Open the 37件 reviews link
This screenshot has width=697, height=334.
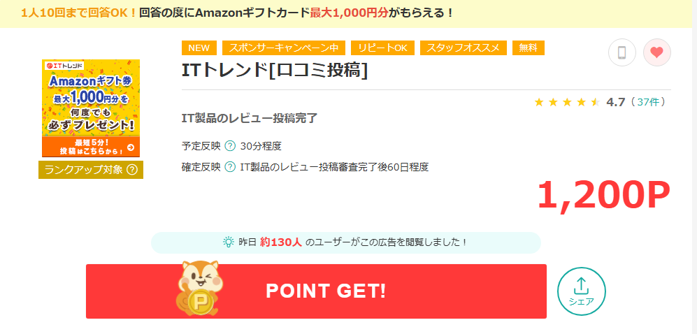click(x=648, y=102)
